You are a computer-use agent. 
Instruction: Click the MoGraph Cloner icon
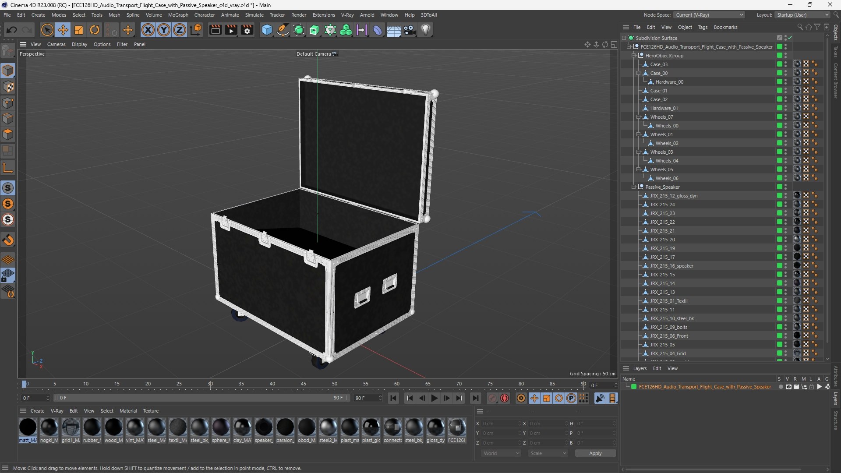[346, 30]
